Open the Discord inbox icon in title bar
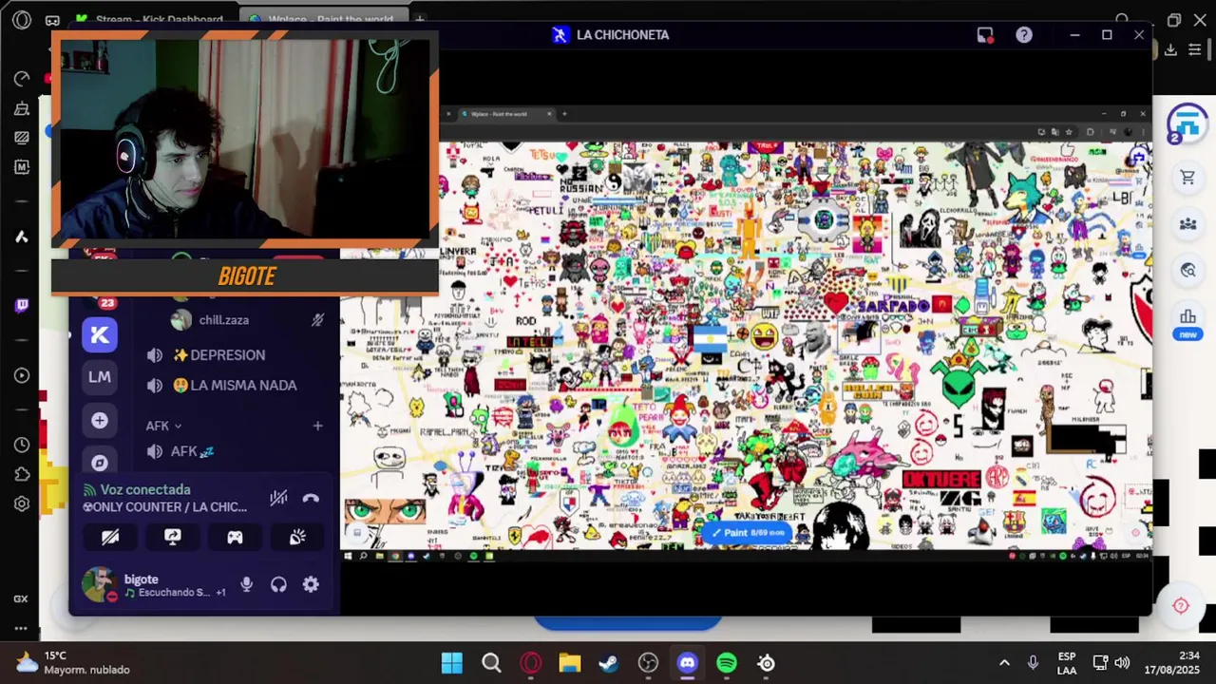 [x=985, y=35]
